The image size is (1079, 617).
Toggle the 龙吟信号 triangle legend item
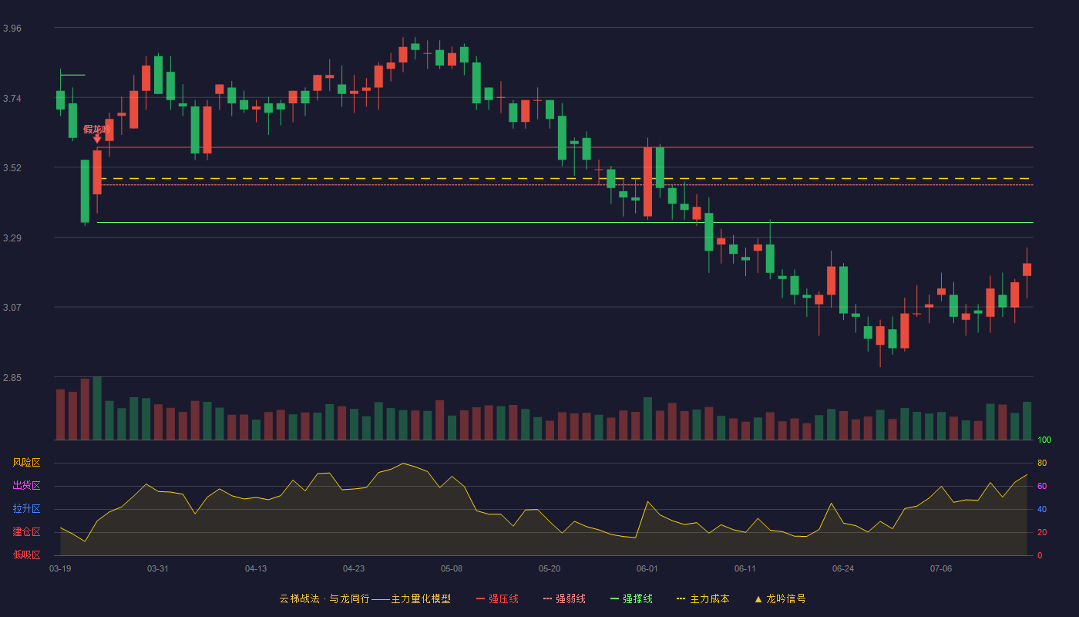780,598
